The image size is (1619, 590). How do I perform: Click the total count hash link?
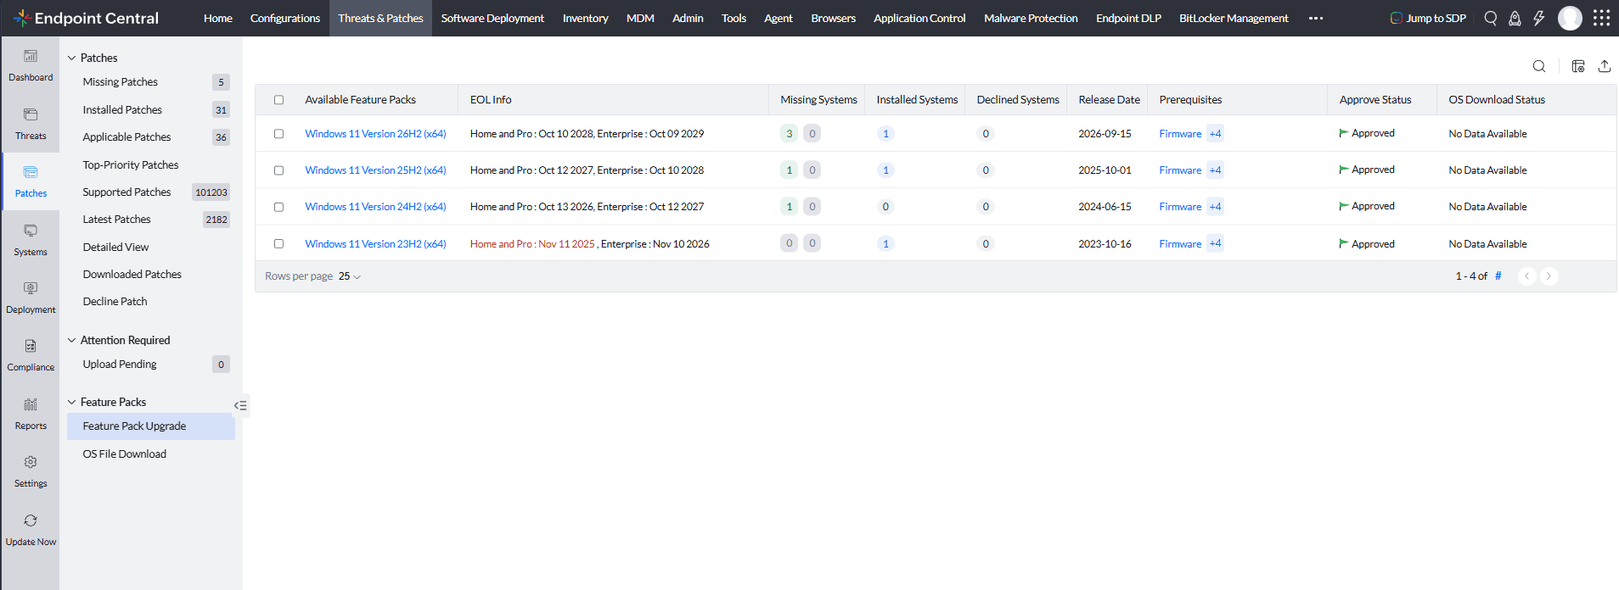1498,276
